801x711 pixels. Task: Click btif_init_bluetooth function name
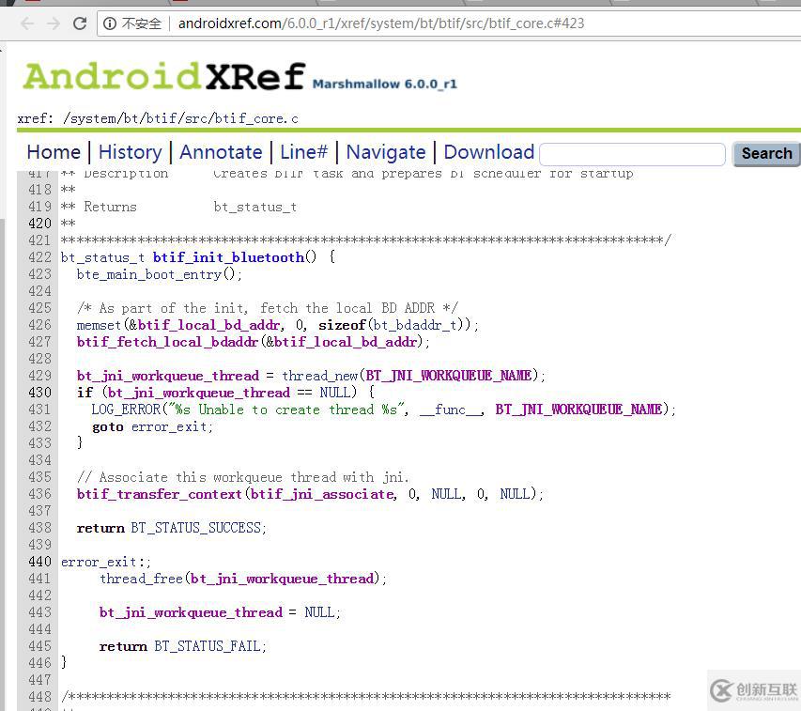click(228, 257)
